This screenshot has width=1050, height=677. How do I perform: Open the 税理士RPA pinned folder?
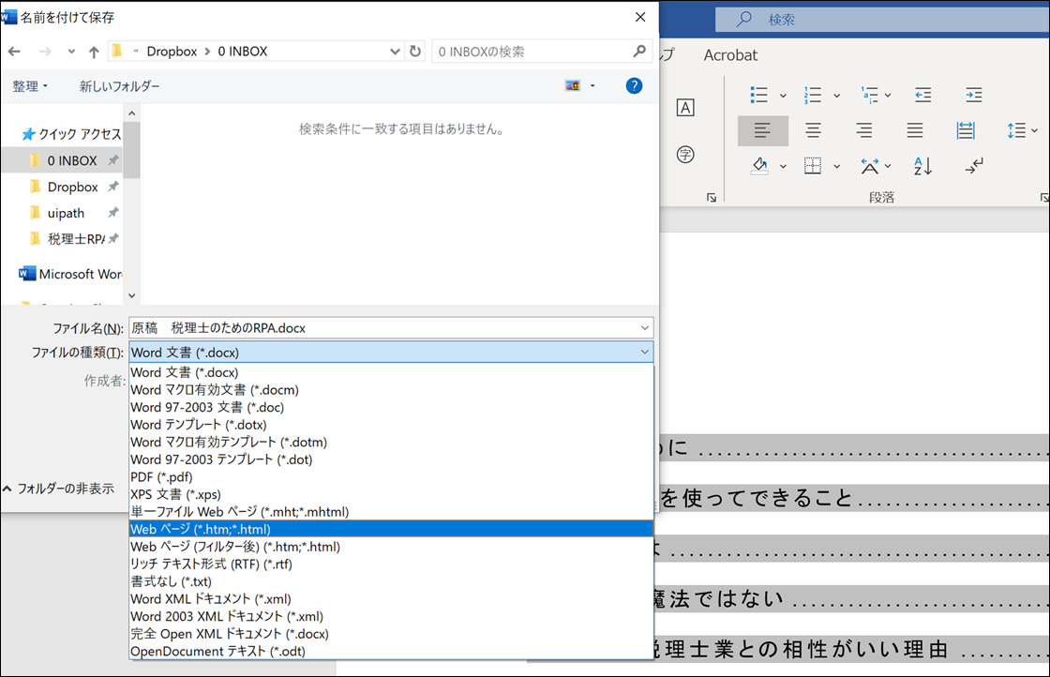click(x=76, y=239)
